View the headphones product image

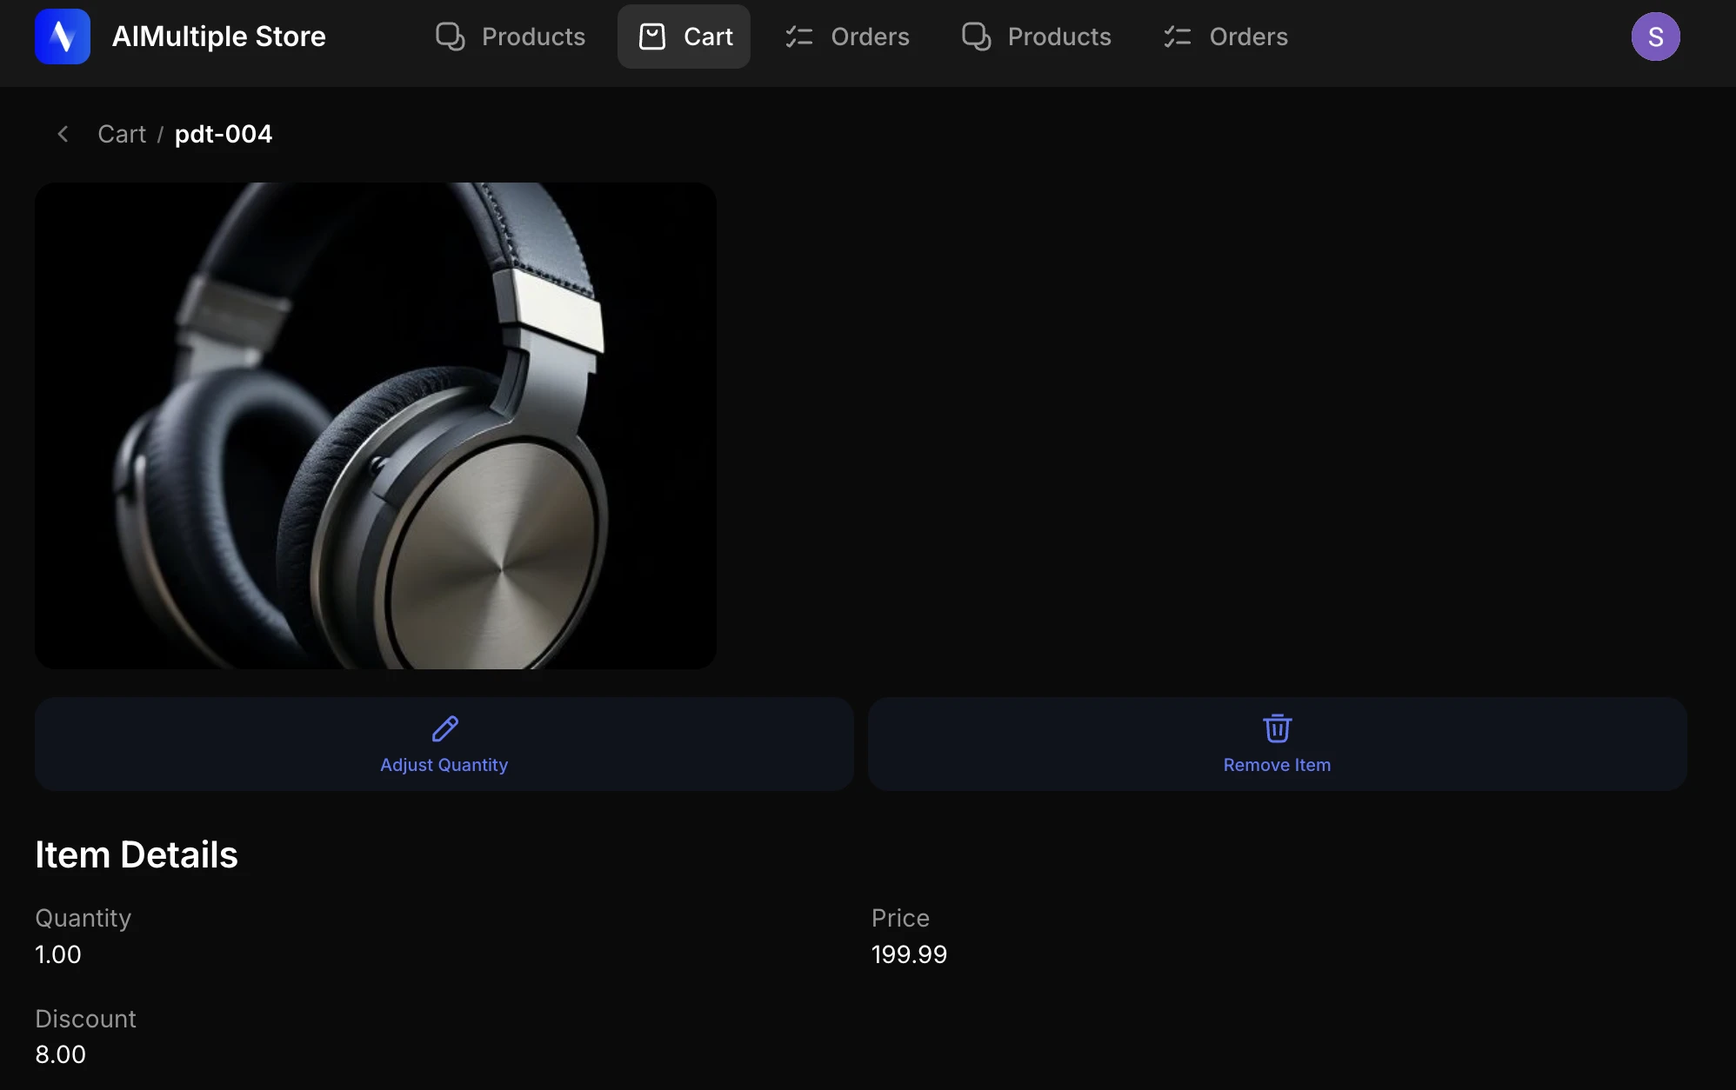point(376,426)
